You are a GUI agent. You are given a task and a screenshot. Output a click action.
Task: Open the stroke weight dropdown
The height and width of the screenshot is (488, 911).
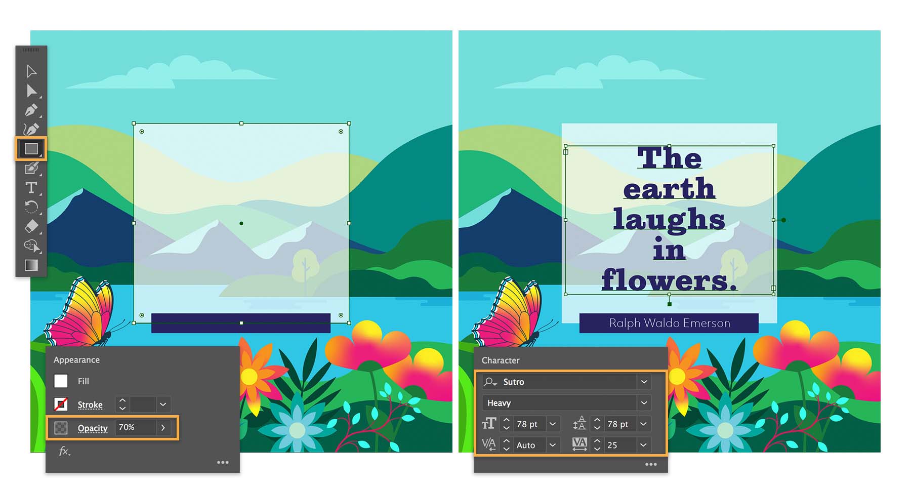163,404
